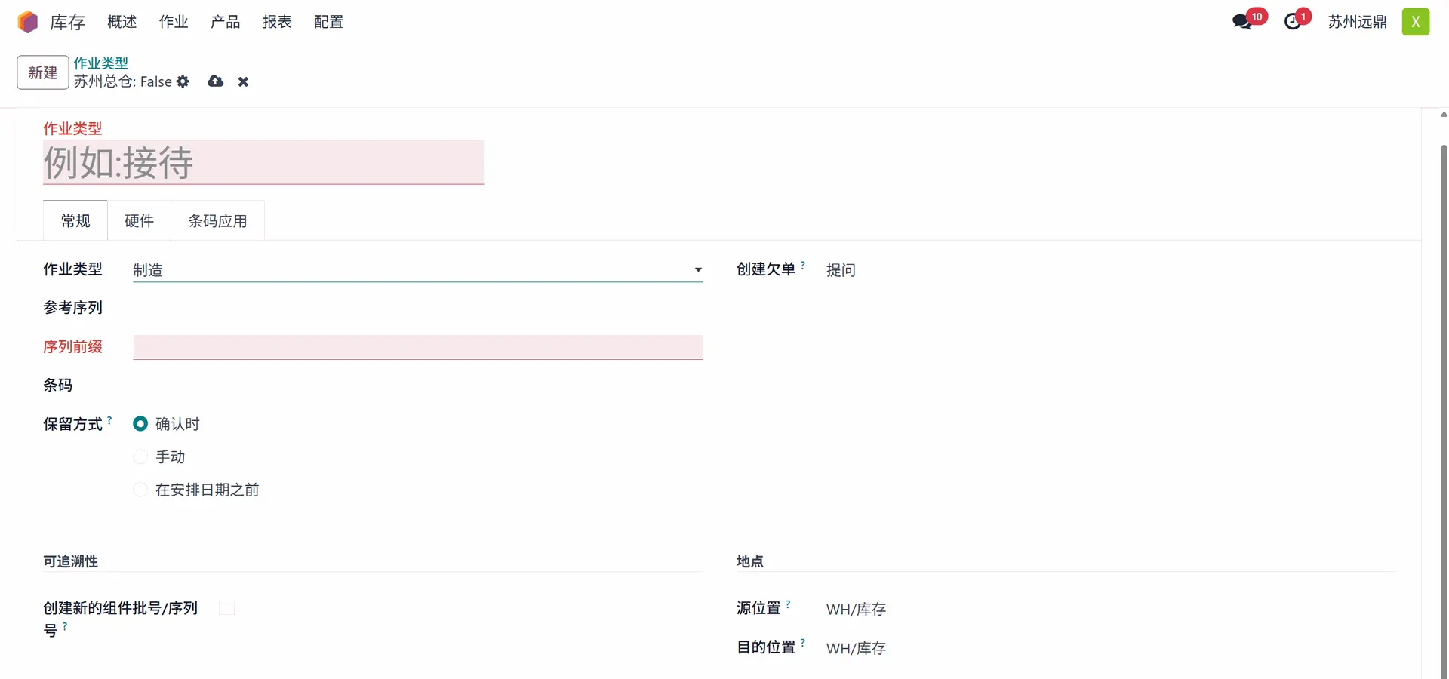Click the green user avatar
Screen dimensions: 1449x679
pyautogui.click(x=1415, y=22)
